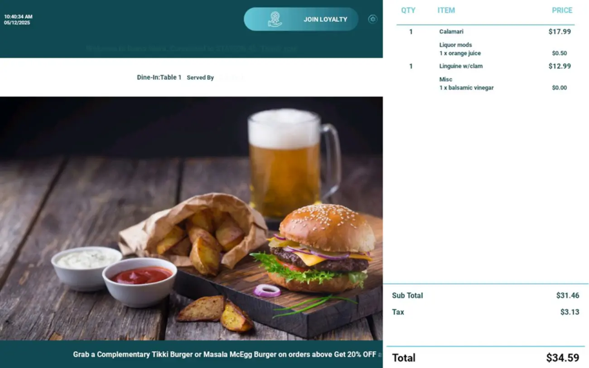Click the time and date display
Image resolution: width=589 pixels, height=368 pixels.
click(18, 19)
